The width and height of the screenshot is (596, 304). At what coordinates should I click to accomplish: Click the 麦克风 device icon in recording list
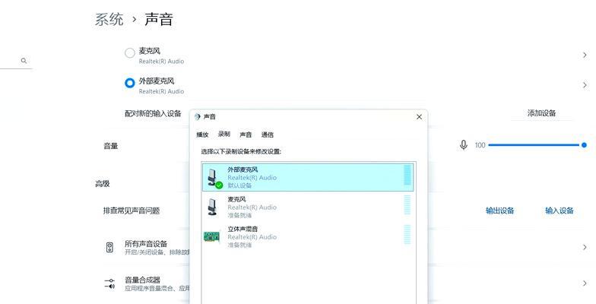pyautogui.click(x=213, y=207)
